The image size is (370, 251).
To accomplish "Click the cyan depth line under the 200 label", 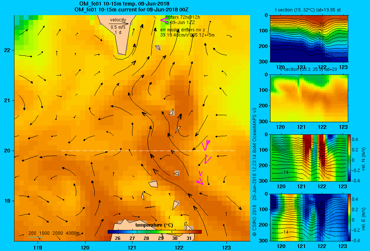I will pyautogui.click(x=36, y=237).
